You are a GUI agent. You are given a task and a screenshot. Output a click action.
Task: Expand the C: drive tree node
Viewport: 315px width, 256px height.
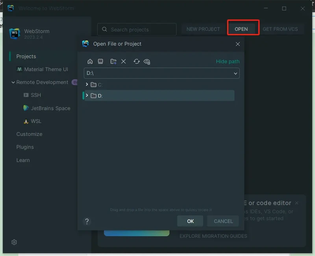tap(87, 85)
